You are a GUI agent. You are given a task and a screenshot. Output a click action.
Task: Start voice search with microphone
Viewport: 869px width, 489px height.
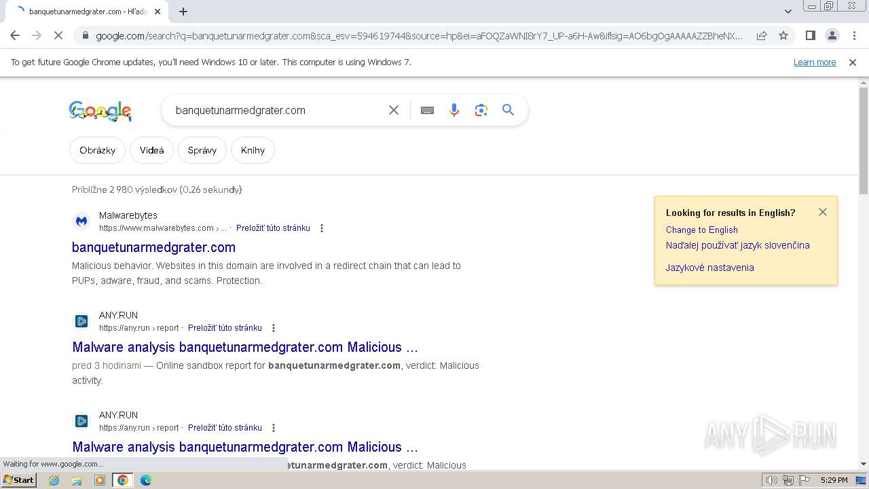(454, 110)
